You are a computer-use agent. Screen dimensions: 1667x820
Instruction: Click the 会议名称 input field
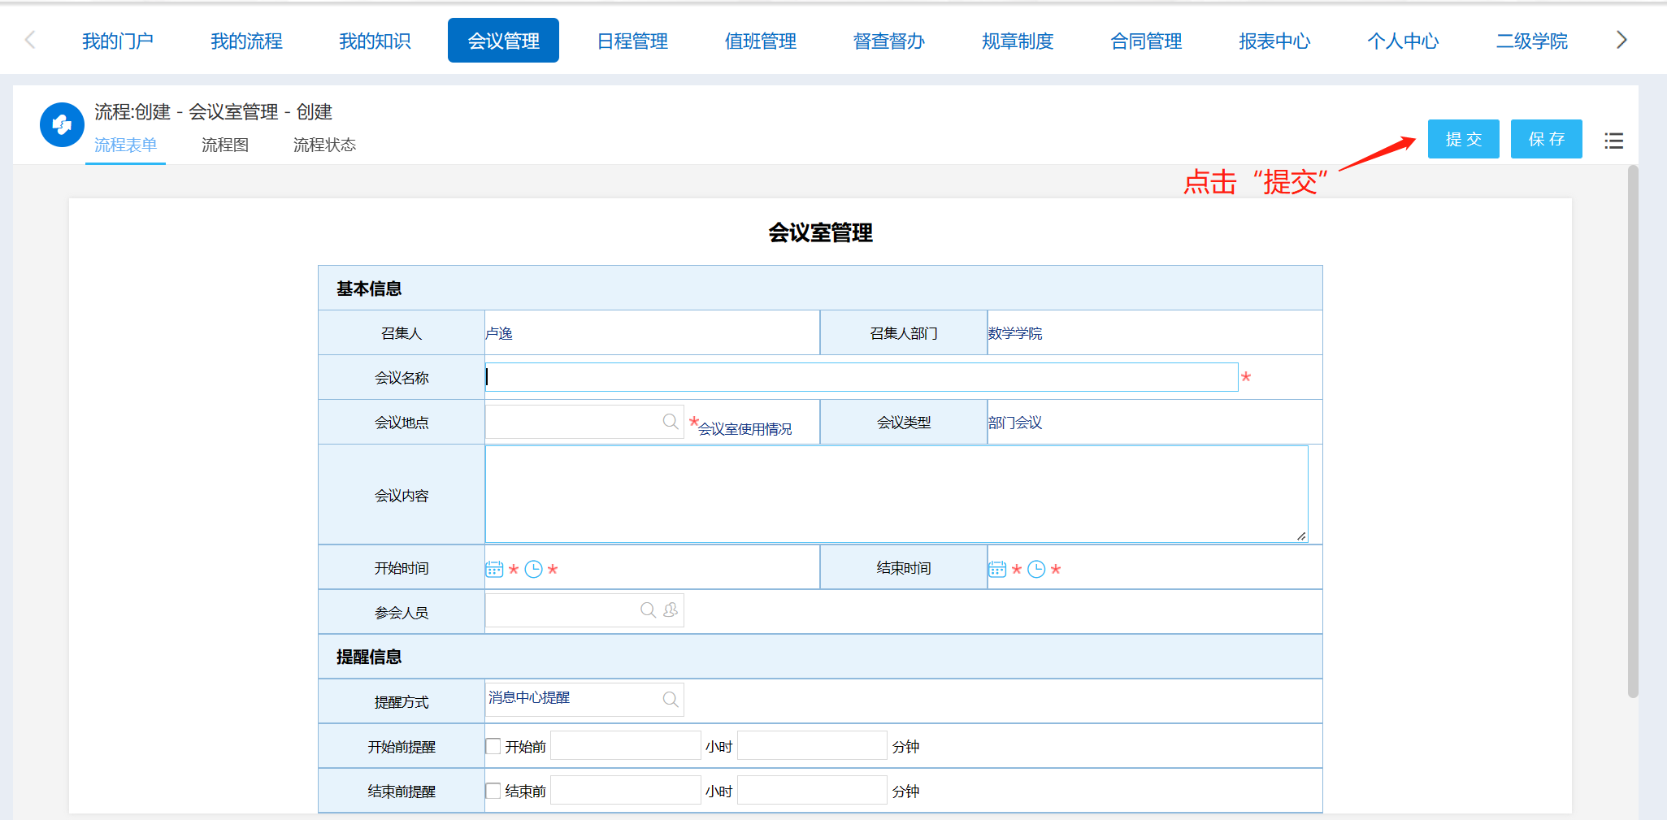click(x=861, y=377)
